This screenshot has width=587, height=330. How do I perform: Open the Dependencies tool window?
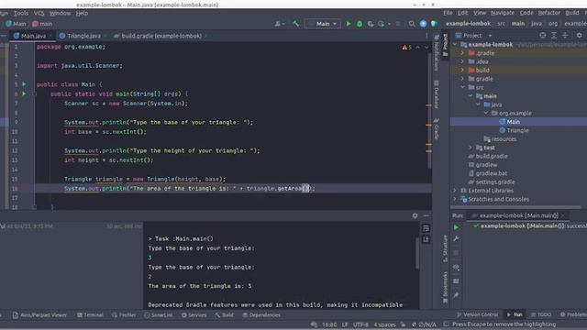tap(261, 315)
